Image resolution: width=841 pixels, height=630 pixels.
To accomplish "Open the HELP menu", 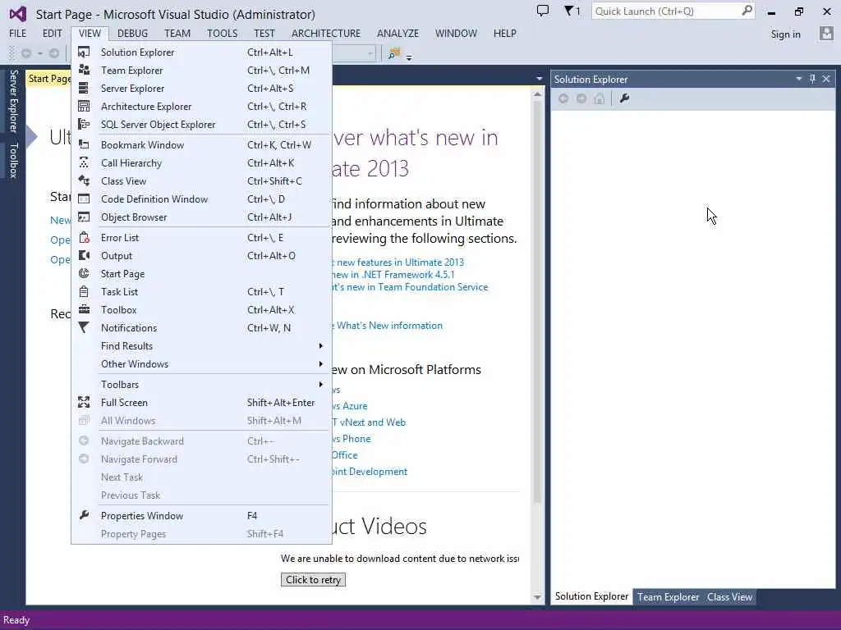I will (x=505, y=33).
